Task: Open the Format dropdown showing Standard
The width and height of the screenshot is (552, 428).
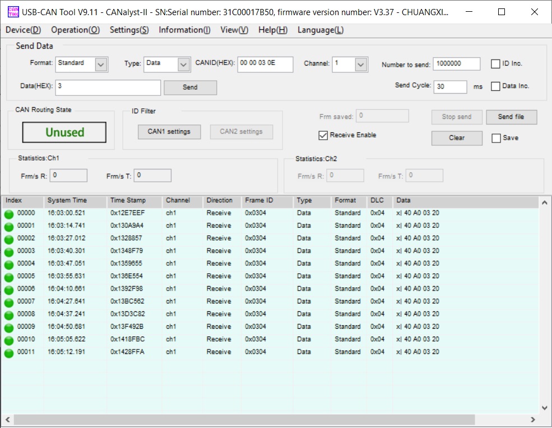Action: point(101,65)
